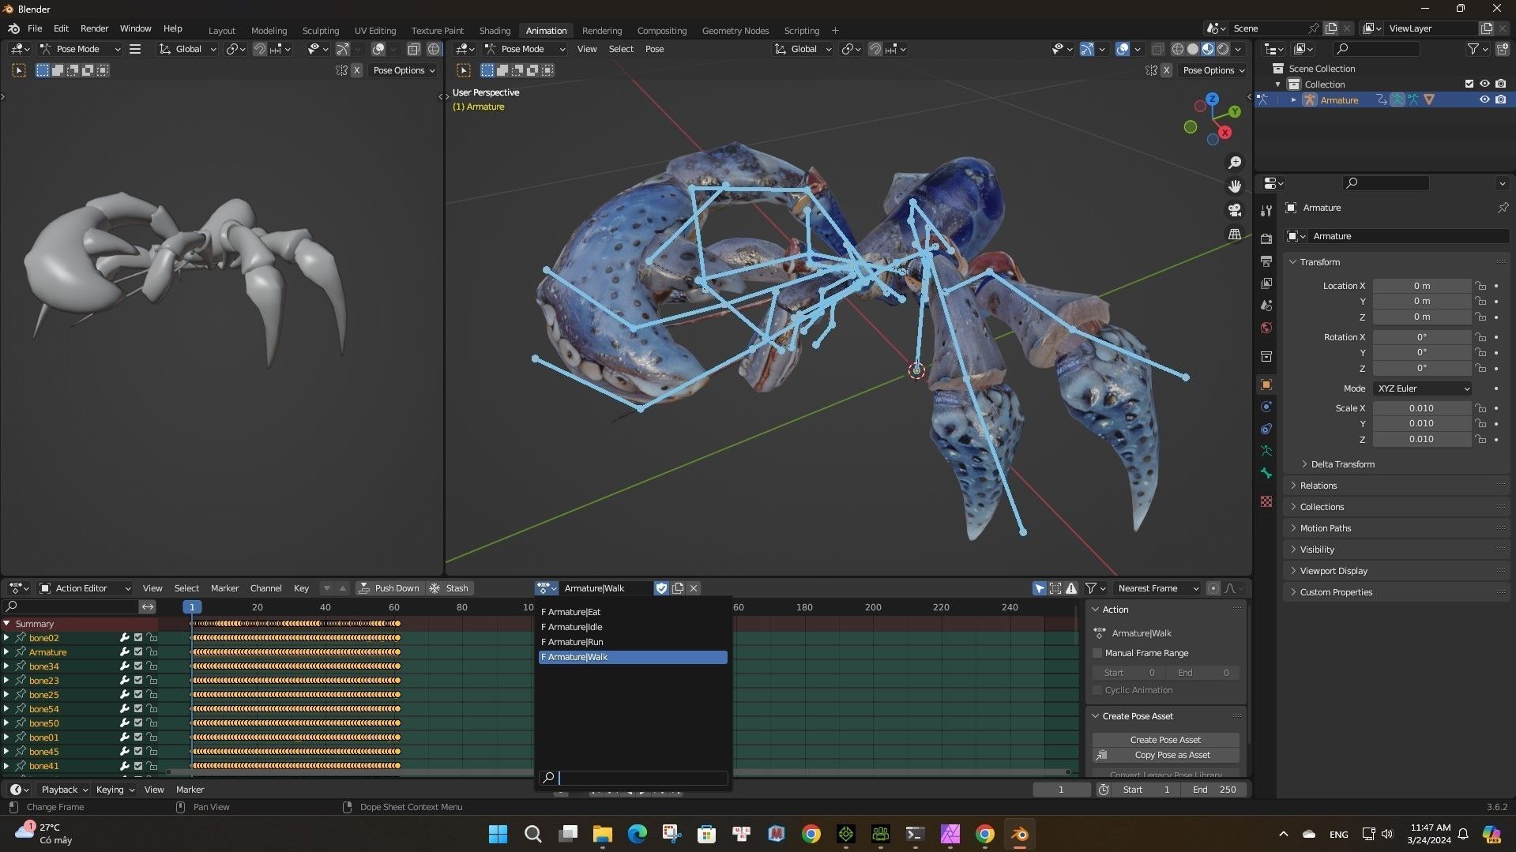Expand the bone01 channel in dope sheet
The image size is (1516, 852).
tap(6, 738)
